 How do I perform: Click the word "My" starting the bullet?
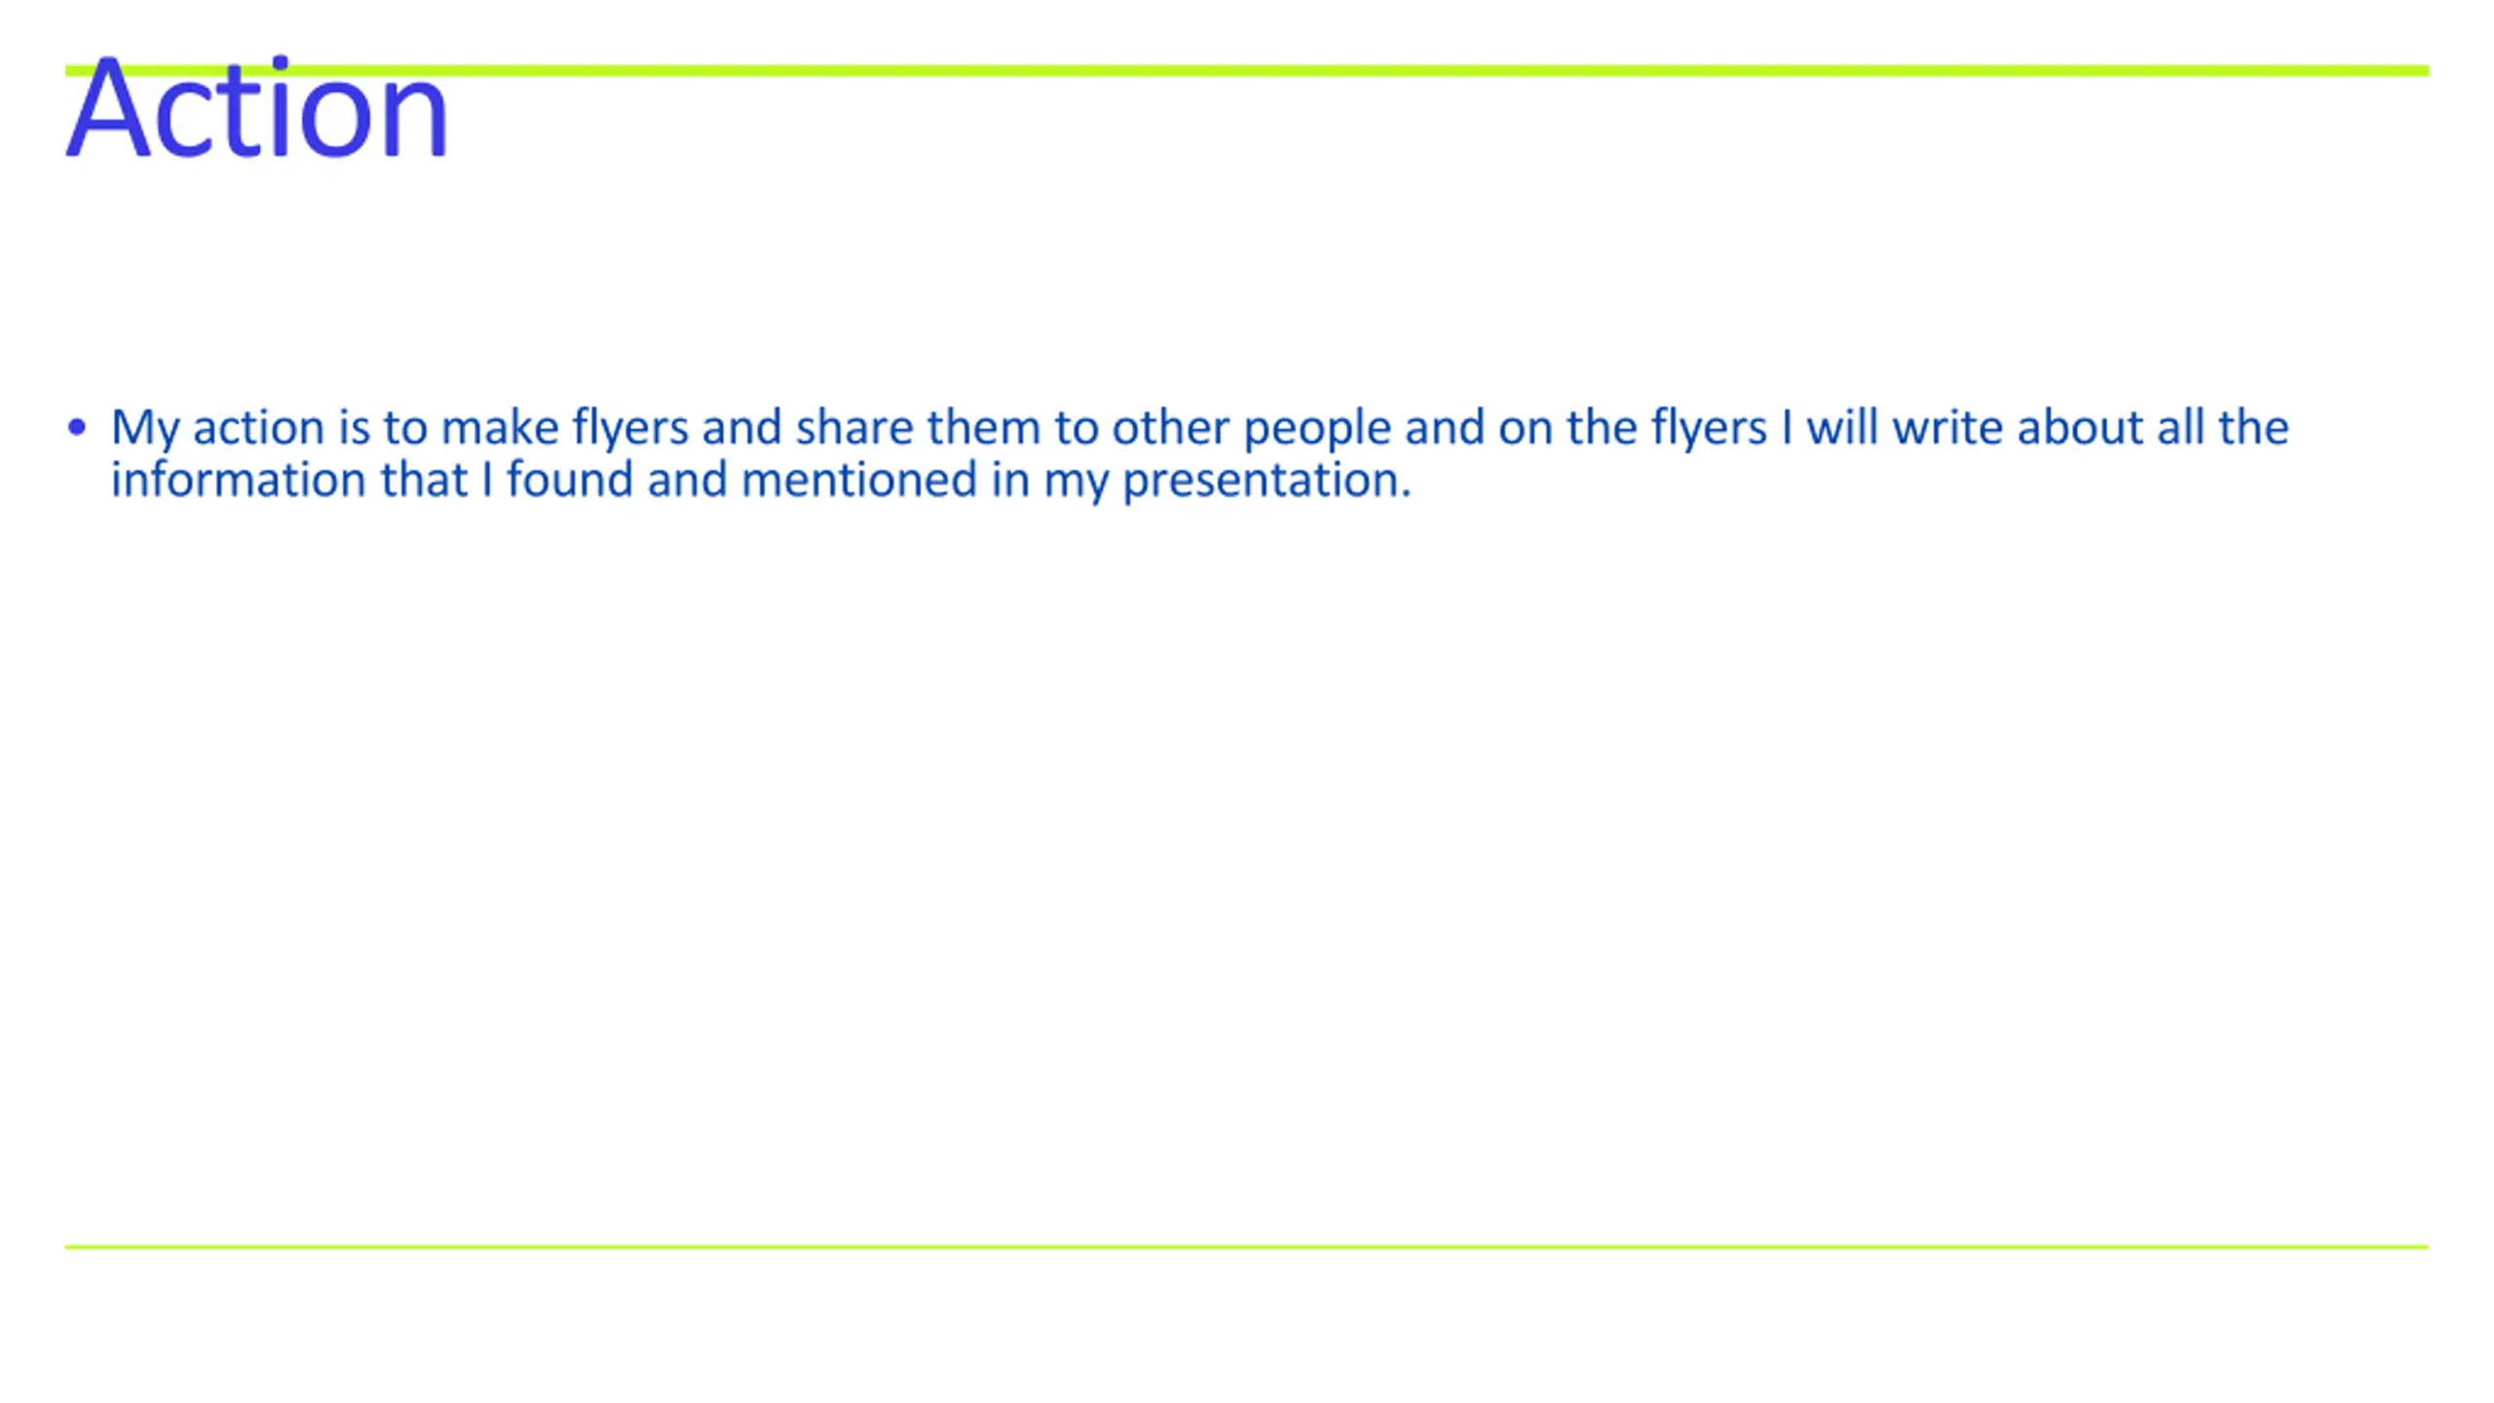[x=145, y=429]
